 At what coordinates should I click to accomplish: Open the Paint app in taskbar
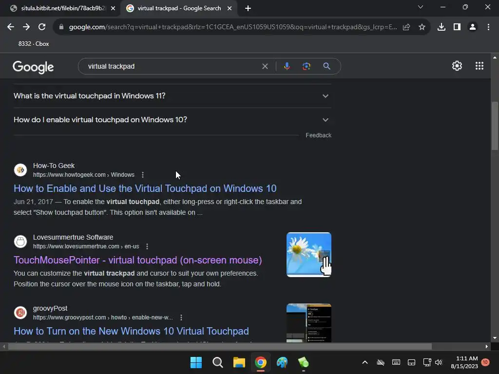[282, 362]
